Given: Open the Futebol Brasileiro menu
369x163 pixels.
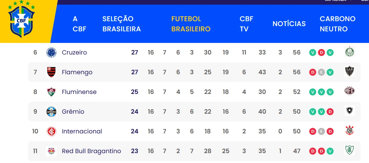Looking at the screenshot, I should click(191, 24).
